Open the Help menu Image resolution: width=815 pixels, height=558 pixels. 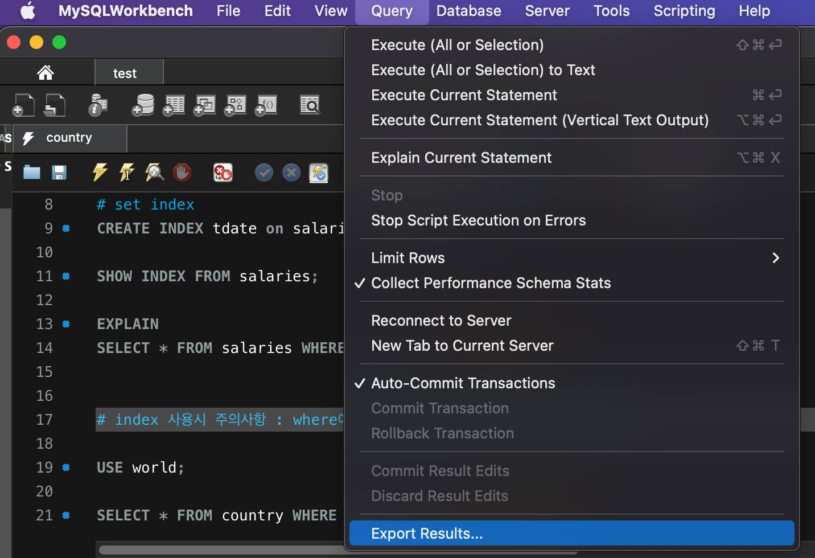pyautogui.click(x=754, y=11)
